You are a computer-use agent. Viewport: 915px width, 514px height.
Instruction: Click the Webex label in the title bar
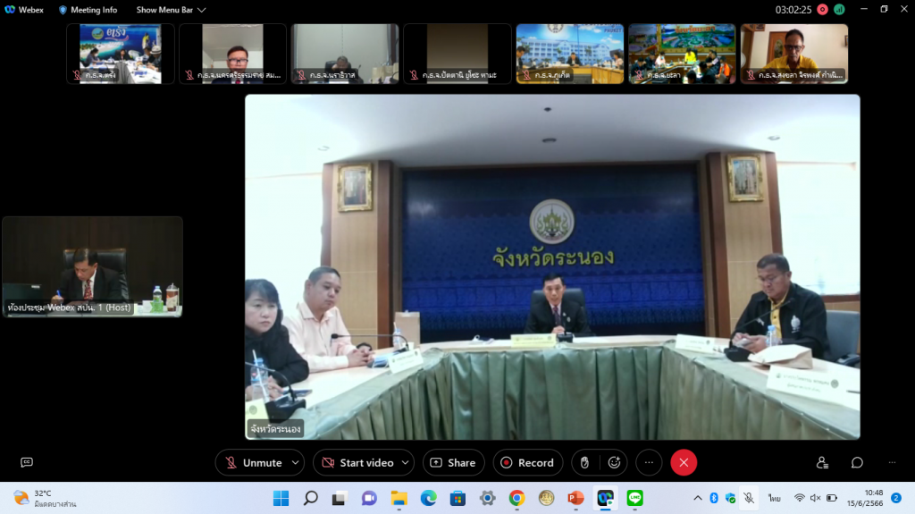(25, 10)
